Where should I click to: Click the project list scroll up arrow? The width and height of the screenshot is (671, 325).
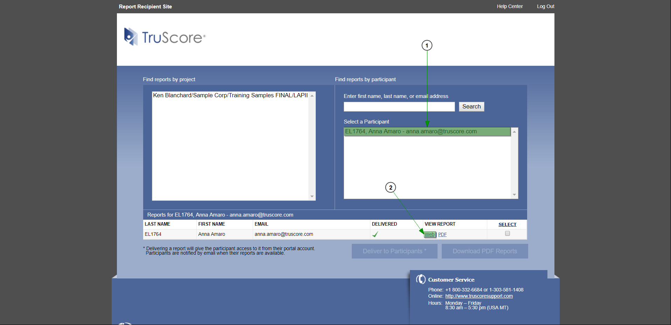point(312,96)
